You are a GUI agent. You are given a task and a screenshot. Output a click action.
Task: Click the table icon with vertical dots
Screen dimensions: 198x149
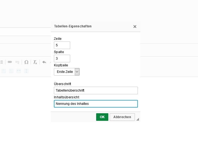(26, 71)
